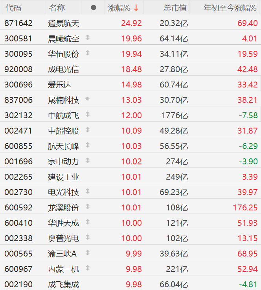Click margin icon beside 中航成飞
This screenshot has height=290, width=261.
[88, 115]
